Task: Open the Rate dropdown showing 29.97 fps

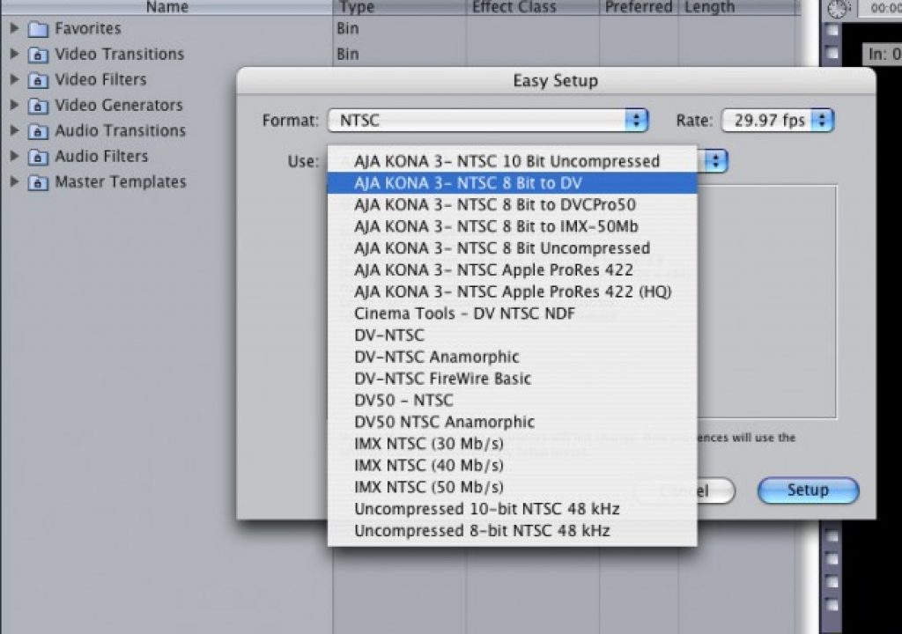Action: [777, 121]
